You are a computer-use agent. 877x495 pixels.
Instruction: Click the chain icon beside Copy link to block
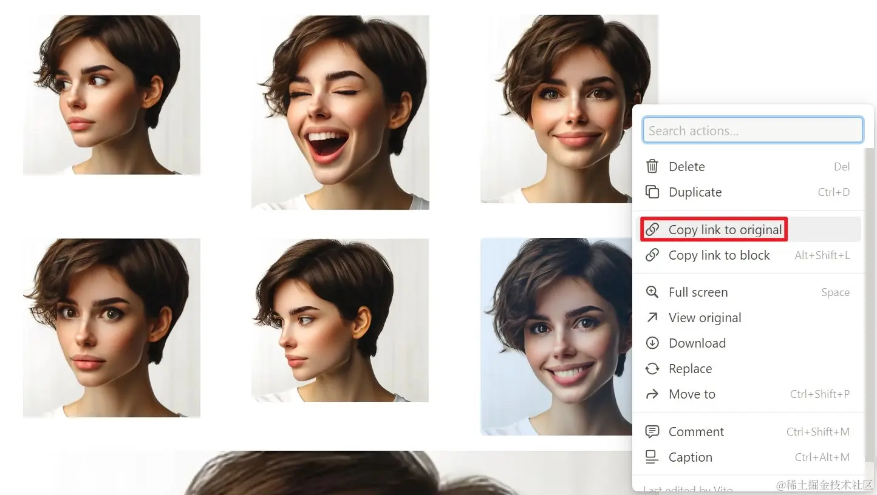(x=652, y=255)
